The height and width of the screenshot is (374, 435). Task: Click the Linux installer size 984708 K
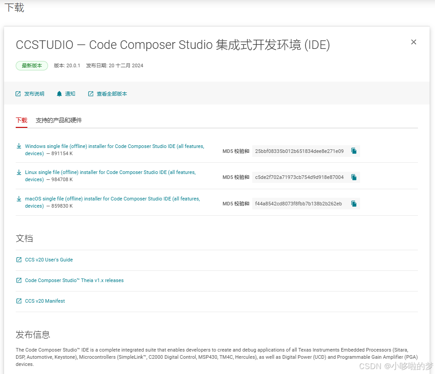click(x=62, y=179)
